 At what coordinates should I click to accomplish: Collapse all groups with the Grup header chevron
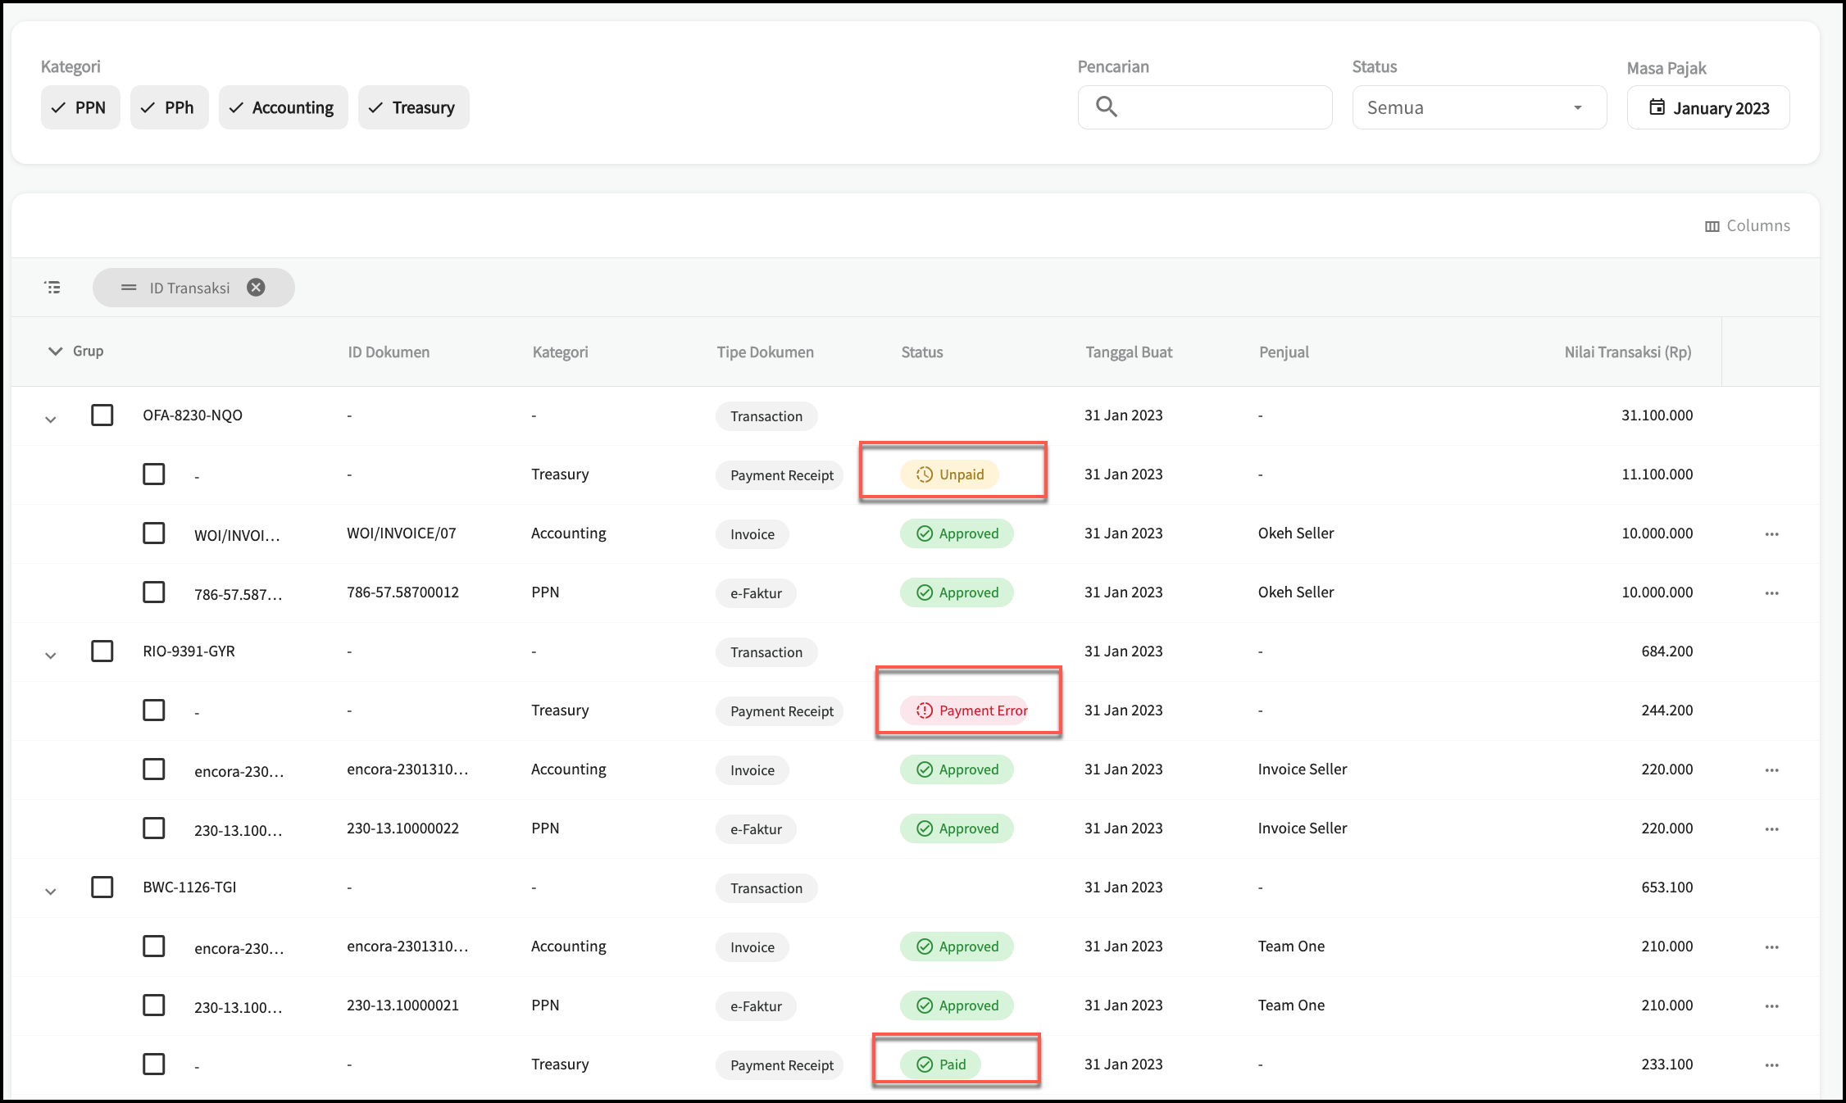[x=55, y=352]
